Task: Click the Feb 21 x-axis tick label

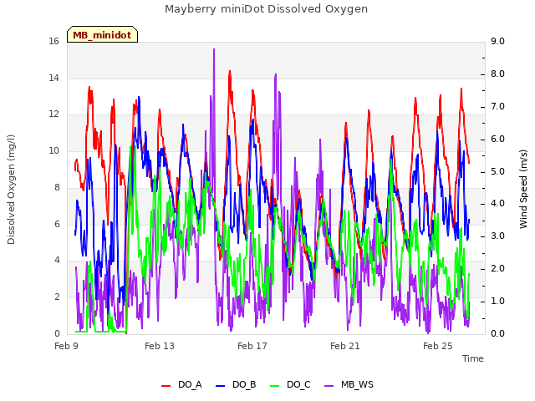Action: point(345,346)
